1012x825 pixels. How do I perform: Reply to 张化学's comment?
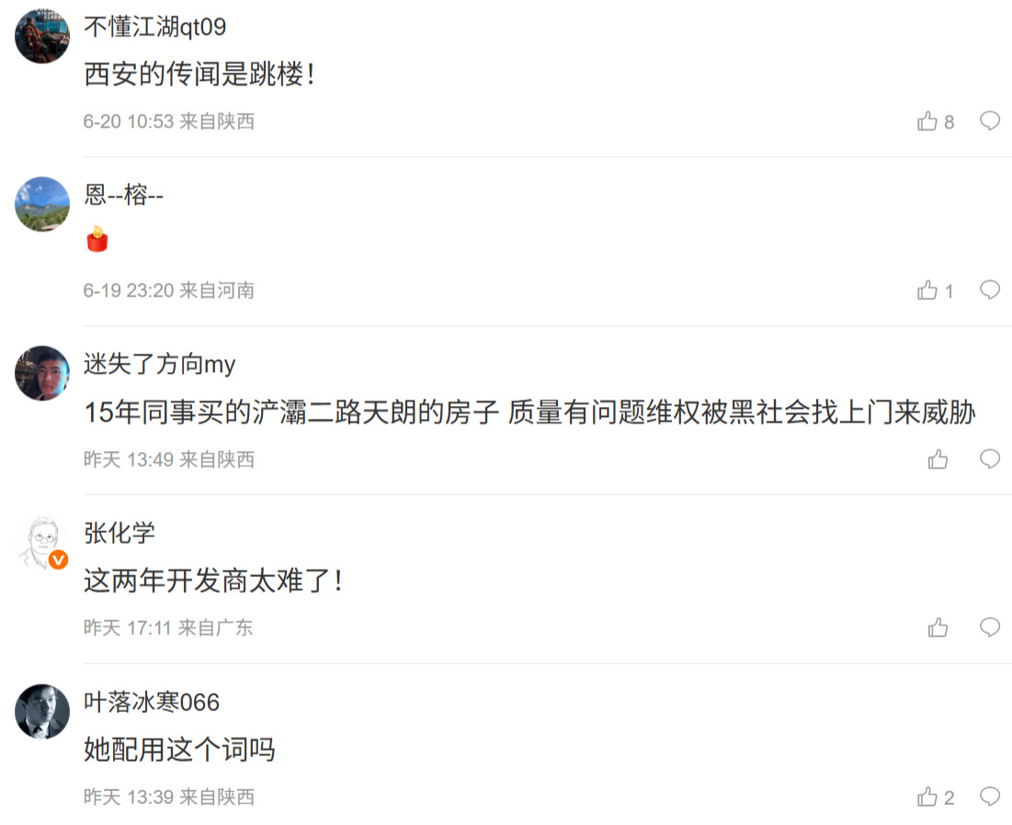[989, 627]
